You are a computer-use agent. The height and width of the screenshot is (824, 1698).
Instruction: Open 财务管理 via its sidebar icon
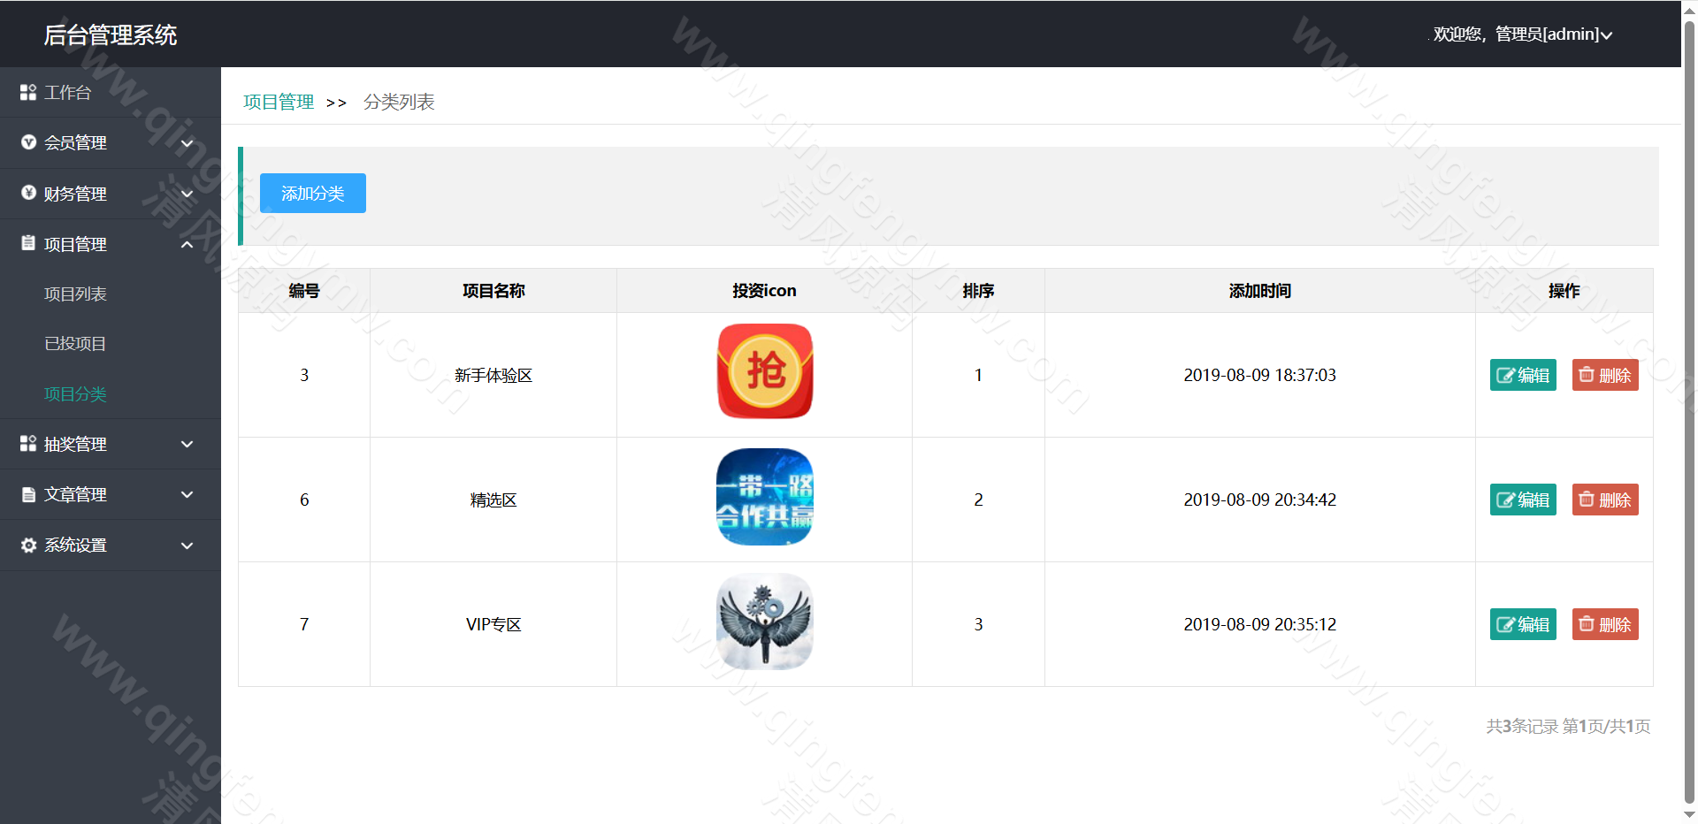pos(27,194)
